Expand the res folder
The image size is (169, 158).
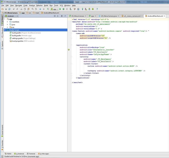(7, 27)
